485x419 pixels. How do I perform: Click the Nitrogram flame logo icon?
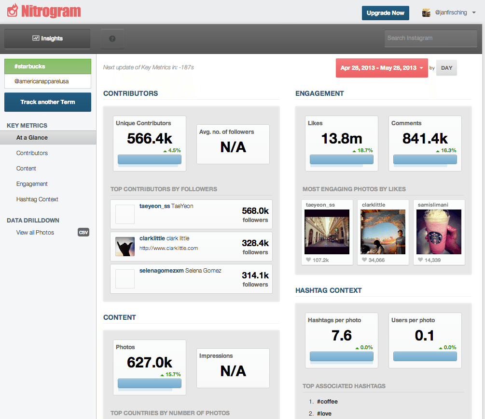[13, 11]
